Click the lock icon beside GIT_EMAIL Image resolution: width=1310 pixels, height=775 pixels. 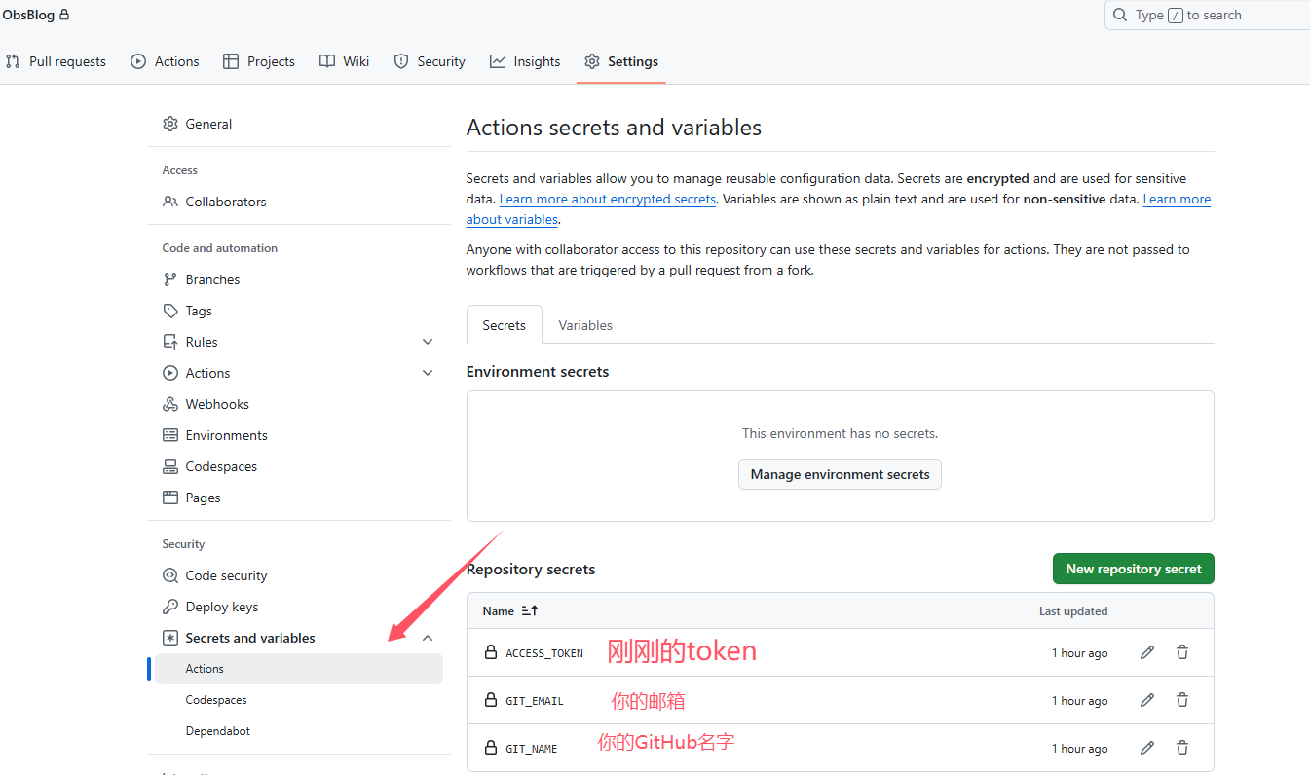(491, 700)
